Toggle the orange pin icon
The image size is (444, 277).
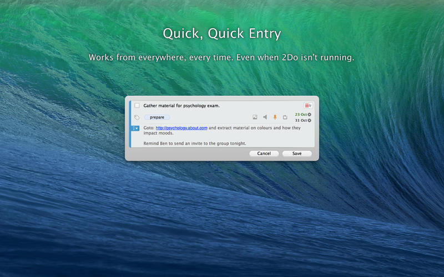pos(275,117)
